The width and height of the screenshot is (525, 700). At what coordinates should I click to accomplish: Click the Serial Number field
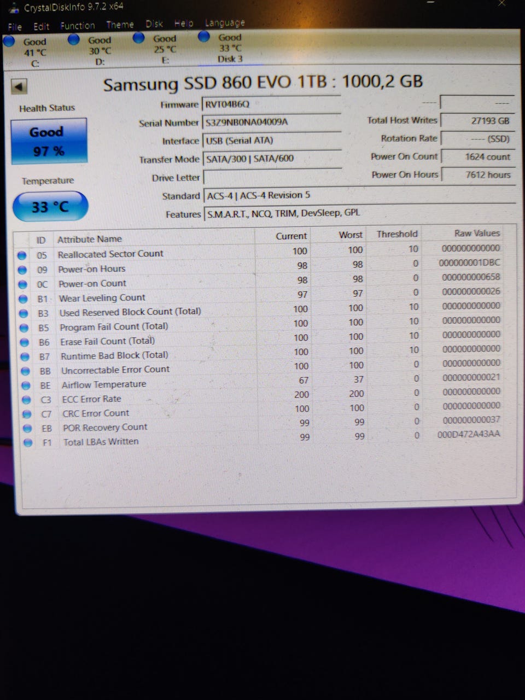tap(271, 122)
